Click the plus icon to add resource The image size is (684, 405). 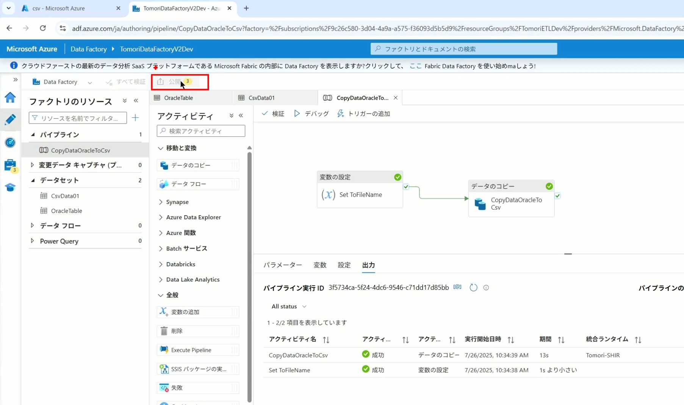point(135,118)
